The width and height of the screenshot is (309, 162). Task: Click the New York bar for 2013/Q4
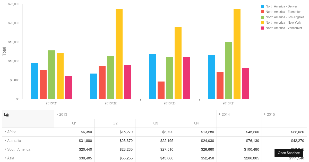(237, 54)
